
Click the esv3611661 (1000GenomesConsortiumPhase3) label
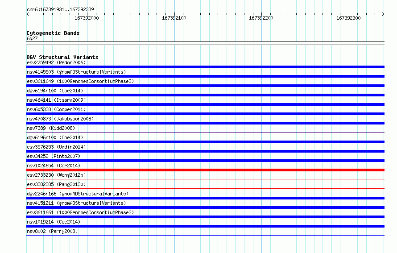pyautogui.click(x=80, y=212)
